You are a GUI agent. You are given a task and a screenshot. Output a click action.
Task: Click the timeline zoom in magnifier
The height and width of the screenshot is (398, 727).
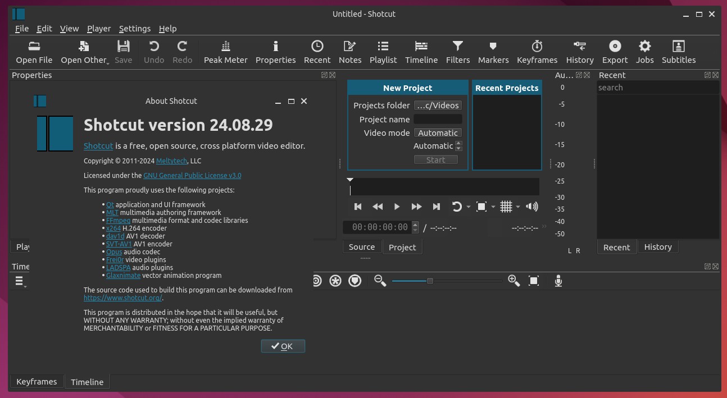tap(514, 281)
